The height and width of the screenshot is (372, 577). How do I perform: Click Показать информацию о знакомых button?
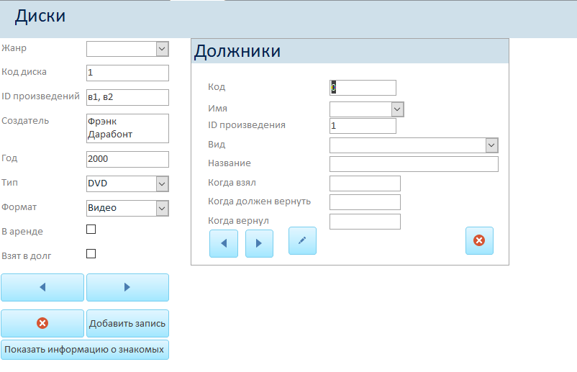85,350
